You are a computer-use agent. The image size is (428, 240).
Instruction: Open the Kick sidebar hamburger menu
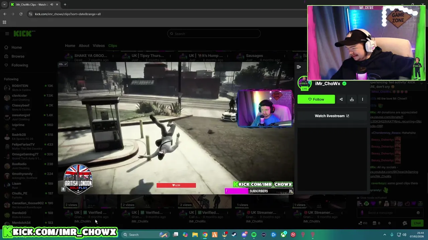pos(7,33)
